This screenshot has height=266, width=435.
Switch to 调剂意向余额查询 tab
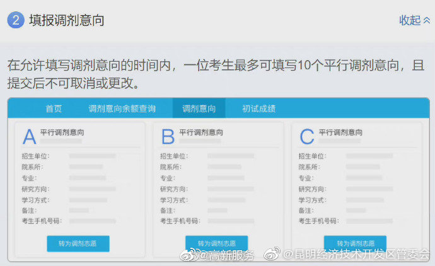pos(122,108)
